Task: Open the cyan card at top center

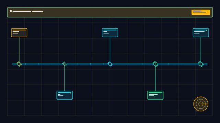Action: pos(110,33)
